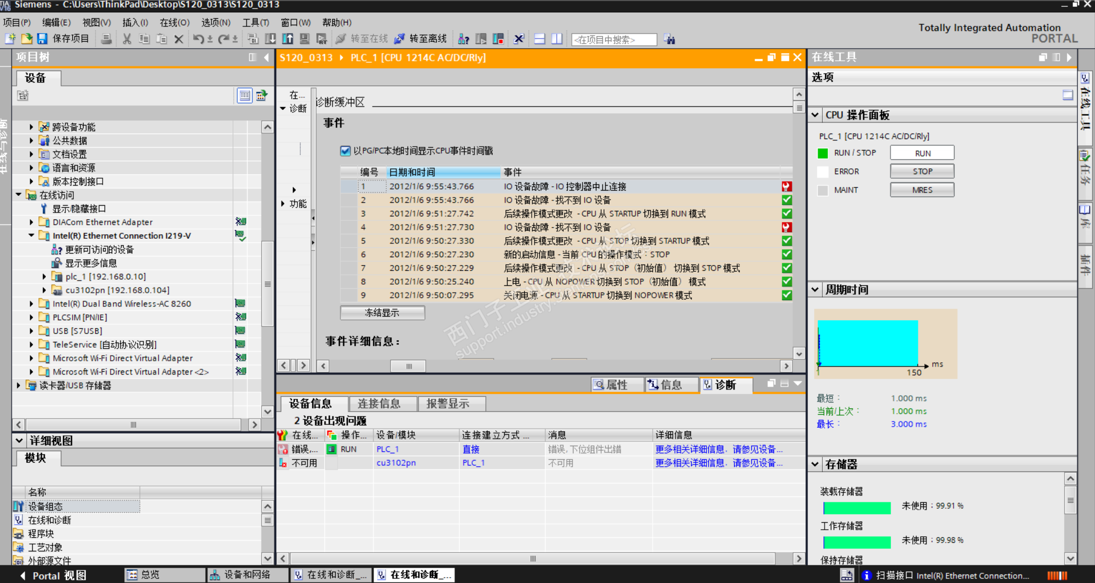Open the cu3102pn device link

[x=396, y=463]
